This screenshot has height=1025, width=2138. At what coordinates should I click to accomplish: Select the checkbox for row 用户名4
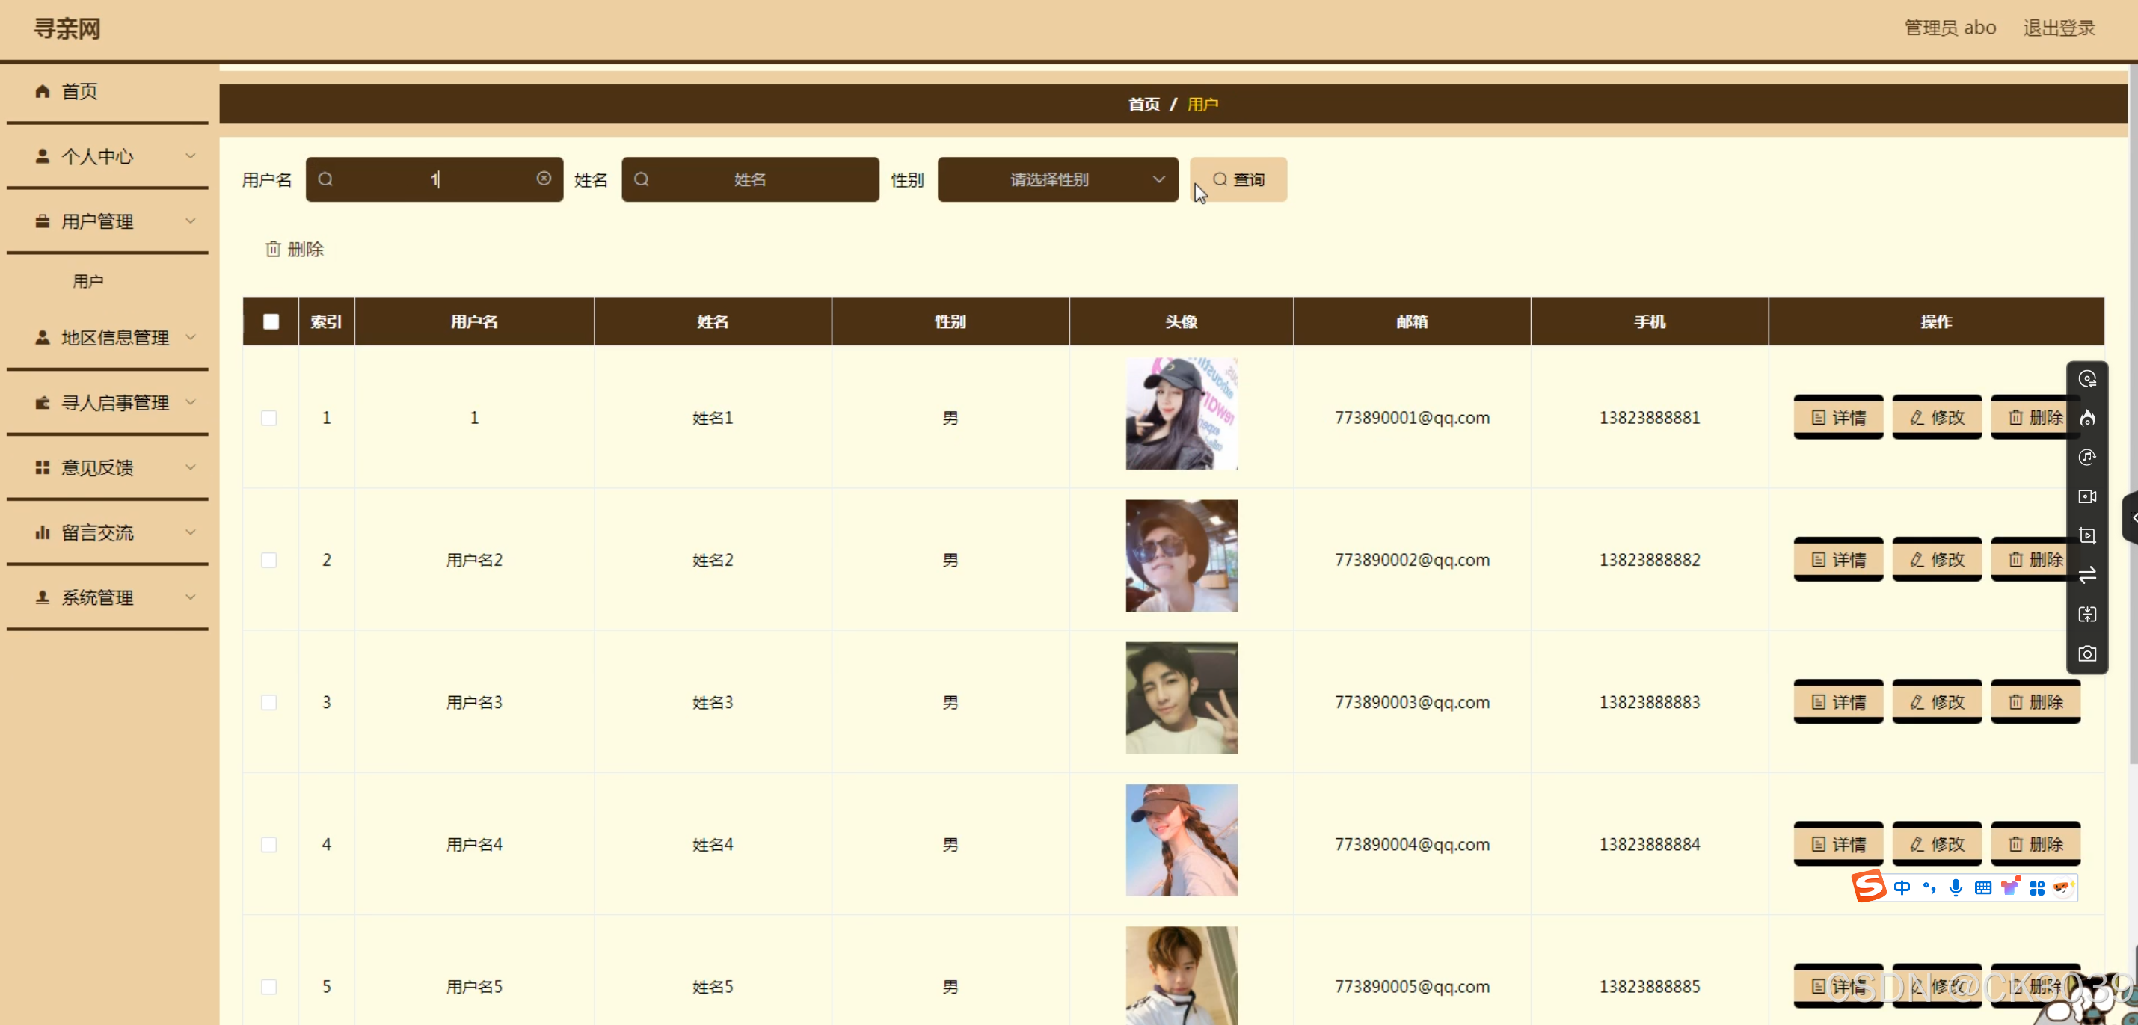pos(269,844)
